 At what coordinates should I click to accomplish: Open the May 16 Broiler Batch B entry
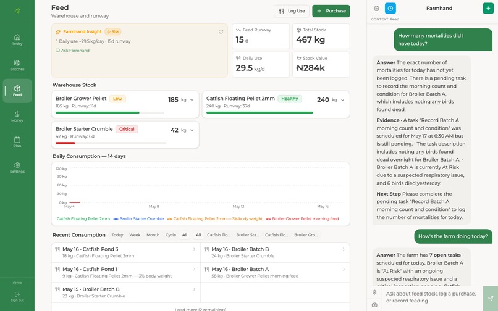275,252
